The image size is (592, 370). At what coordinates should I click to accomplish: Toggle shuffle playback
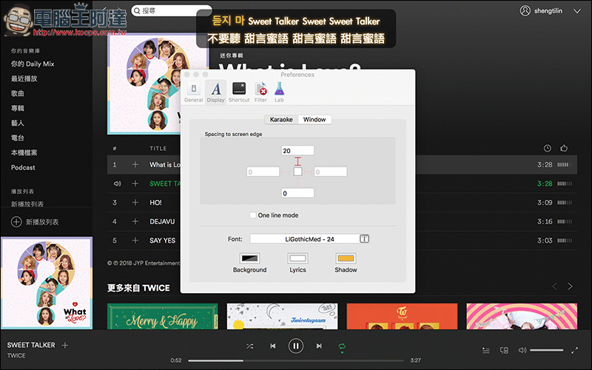249,346
